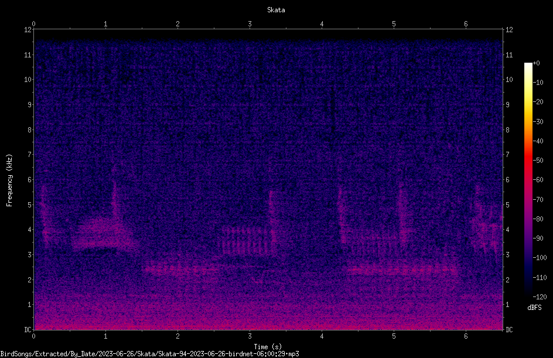
Task: Click the "11" tick on the left frequency axis
Action: pos(28,54)
